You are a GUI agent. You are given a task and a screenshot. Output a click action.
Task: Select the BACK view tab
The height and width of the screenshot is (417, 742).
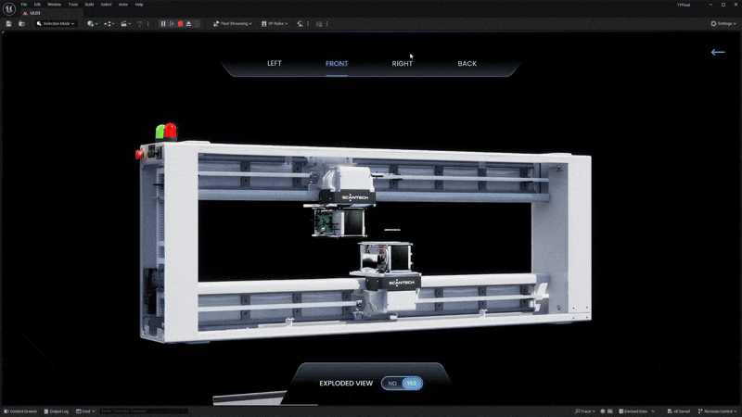coord(467,64)
